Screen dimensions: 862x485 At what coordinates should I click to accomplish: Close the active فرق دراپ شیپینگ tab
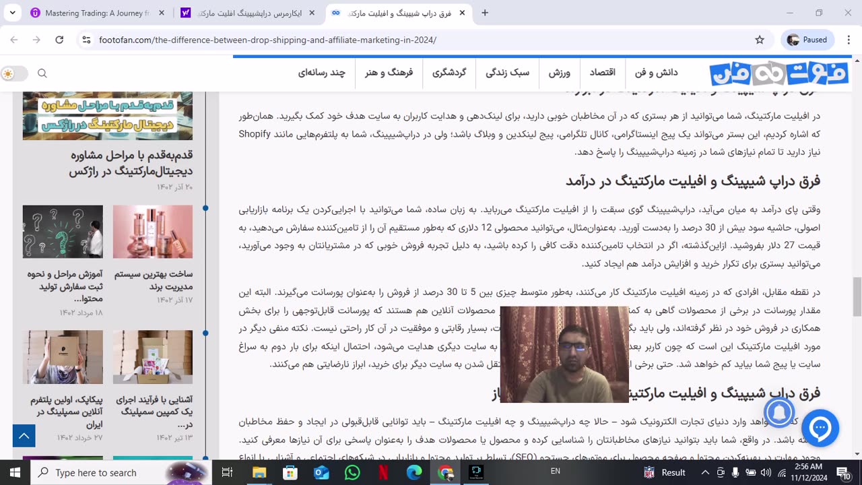(x=463, y=13)
